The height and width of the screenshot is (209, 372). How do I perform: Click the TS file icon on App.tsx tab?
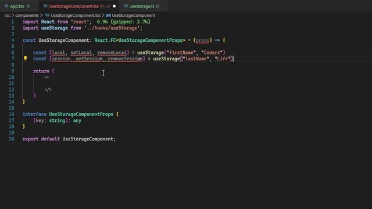[6, 6]
